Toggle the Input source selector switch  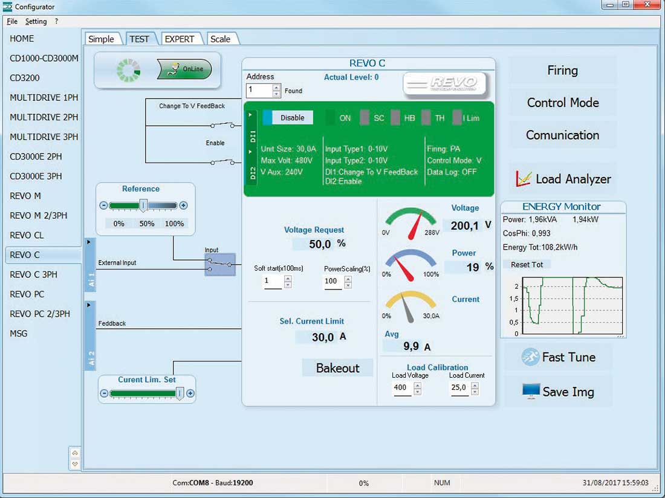(x=220, y=265)
